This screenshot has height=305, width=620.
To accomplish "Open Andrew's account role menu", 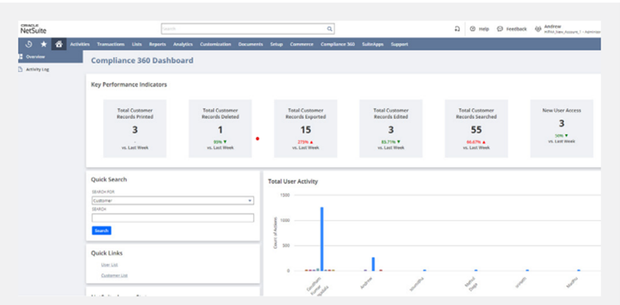I will coord(572,29).
